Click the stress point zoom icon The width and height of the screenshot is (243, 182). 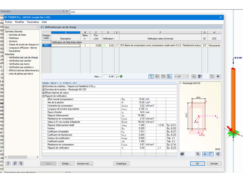pyautogui.click(x=198, y=154)
